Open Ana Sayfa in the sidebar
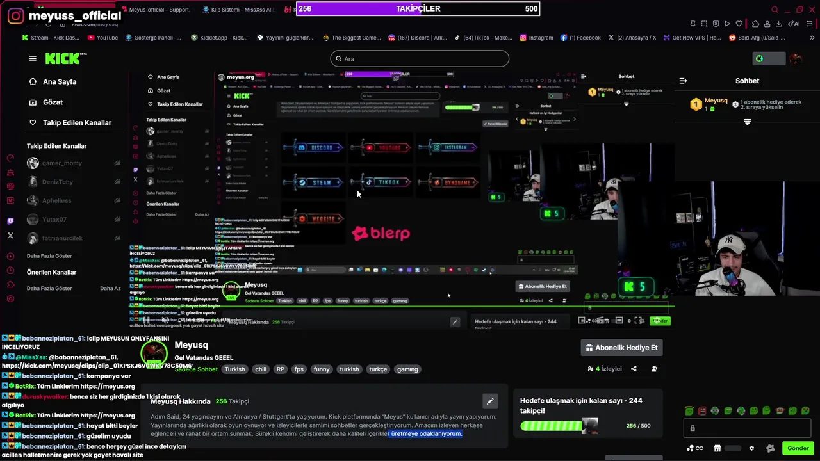This screenshot has width=820, height=461. point(53,82)
